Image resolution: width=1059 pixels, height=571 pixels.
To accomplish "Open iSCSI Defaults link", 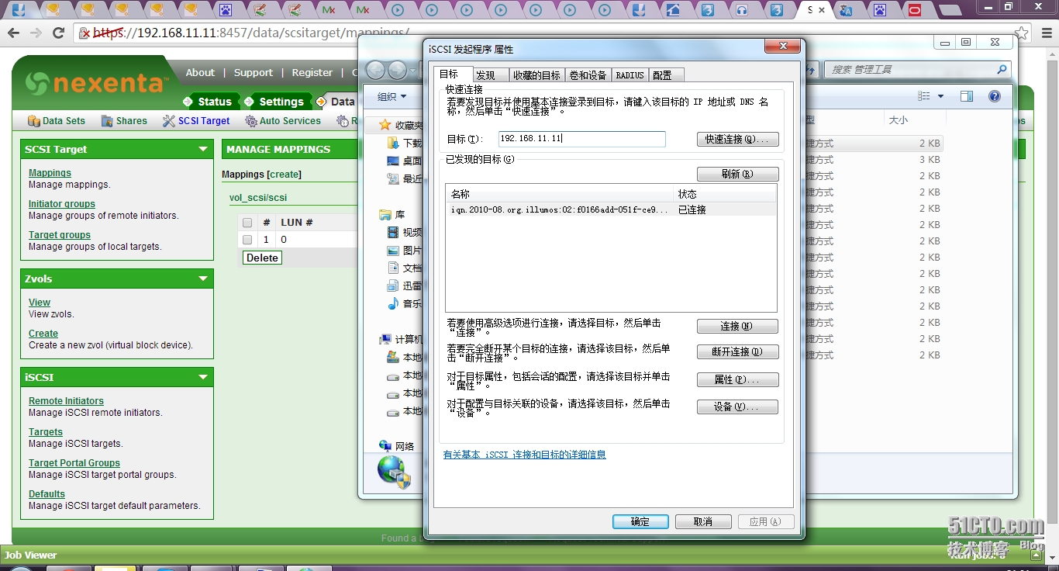I will coord(47,494).
